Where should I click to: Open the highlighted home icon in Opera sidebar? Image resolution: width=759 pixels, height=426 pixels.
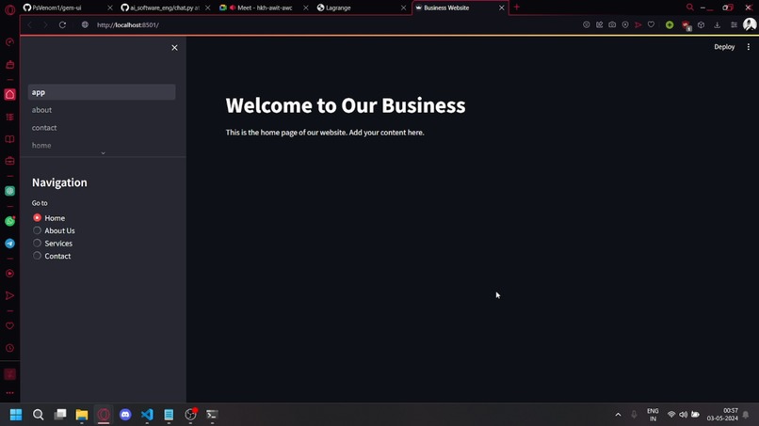click(9, 94)
